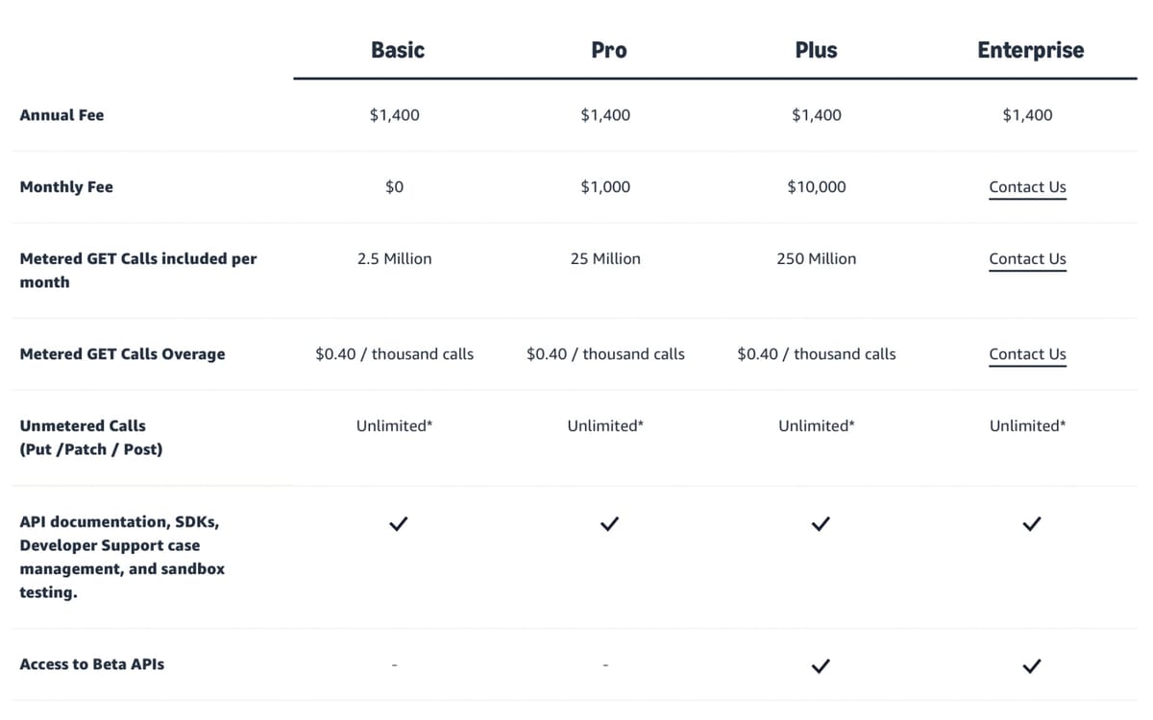Viewport: 1153px width, 720px height.
Task: Click the Access to Beta APIs row label
Action: tap(91, 664)
